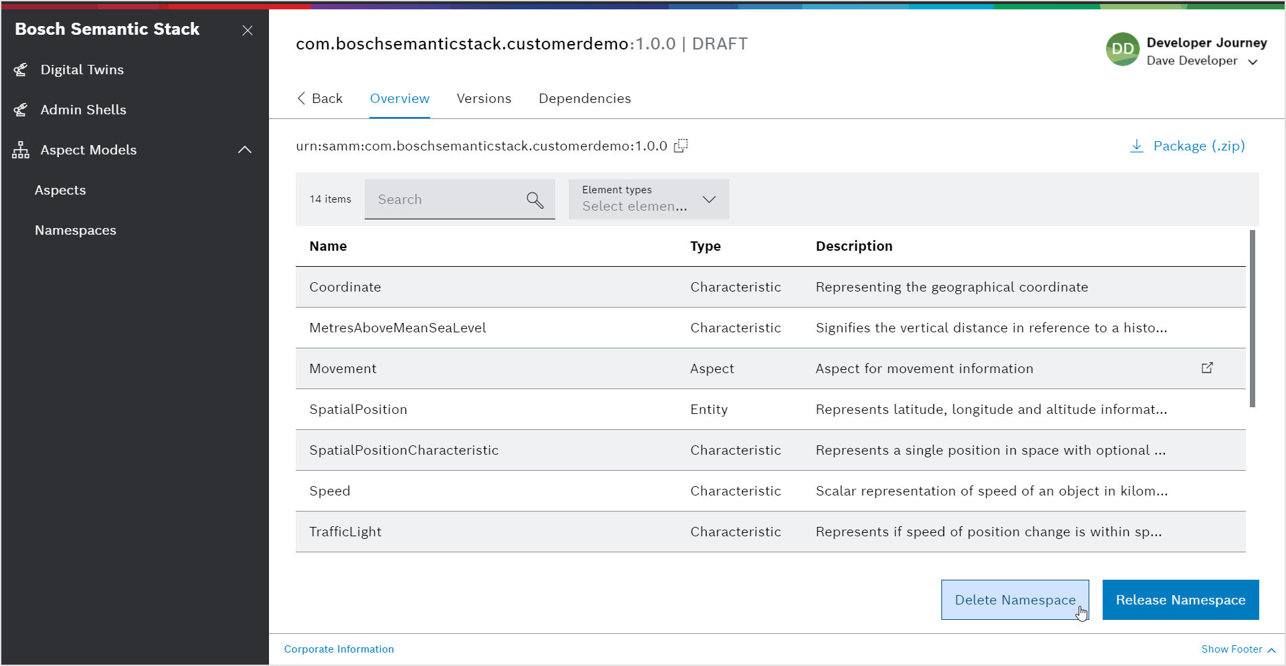Copy the namespace URN to clipboard
The height and width of the screenshot is (666, 1286).
point(680,146)
